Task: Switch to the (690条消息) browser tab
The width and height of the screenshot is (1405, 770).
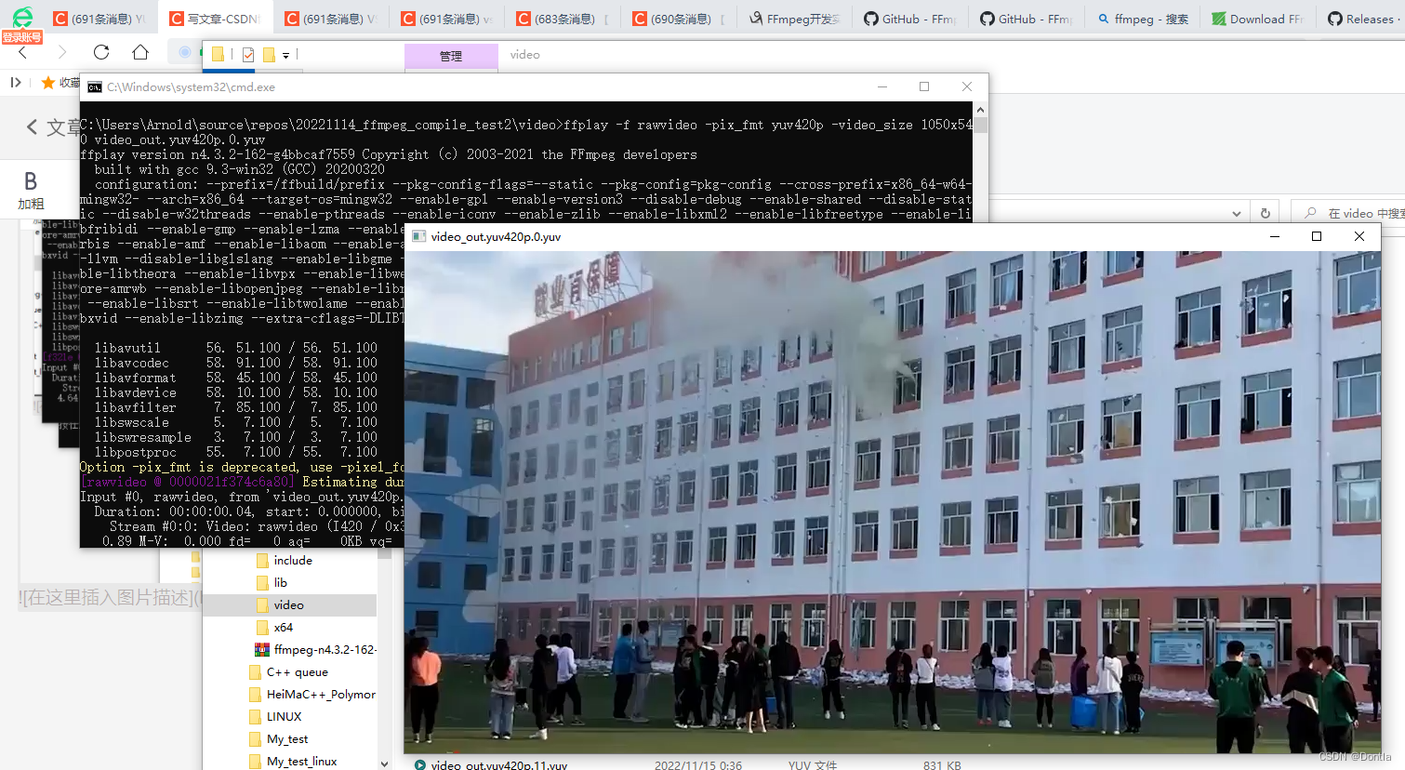Action: click(677, 19)
